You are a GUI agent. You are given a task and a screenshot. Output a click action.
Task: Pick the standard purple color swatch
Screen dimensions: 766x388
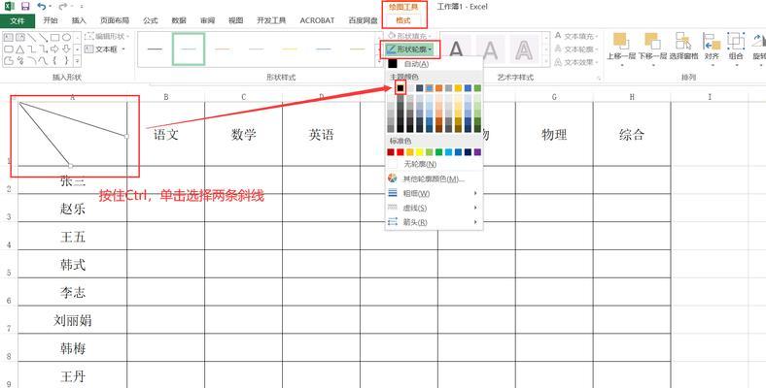click(x=477, y=152)
